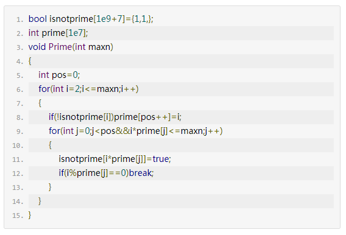Screen dimensions: 346x235
Task: Click line number 7 marker
Action: (x=19, y=103)
